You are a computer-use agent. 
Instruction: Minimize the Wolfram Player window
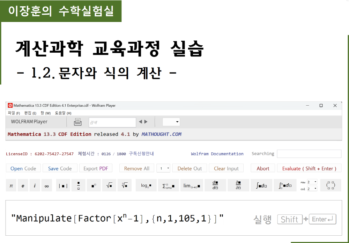[307, 105]
